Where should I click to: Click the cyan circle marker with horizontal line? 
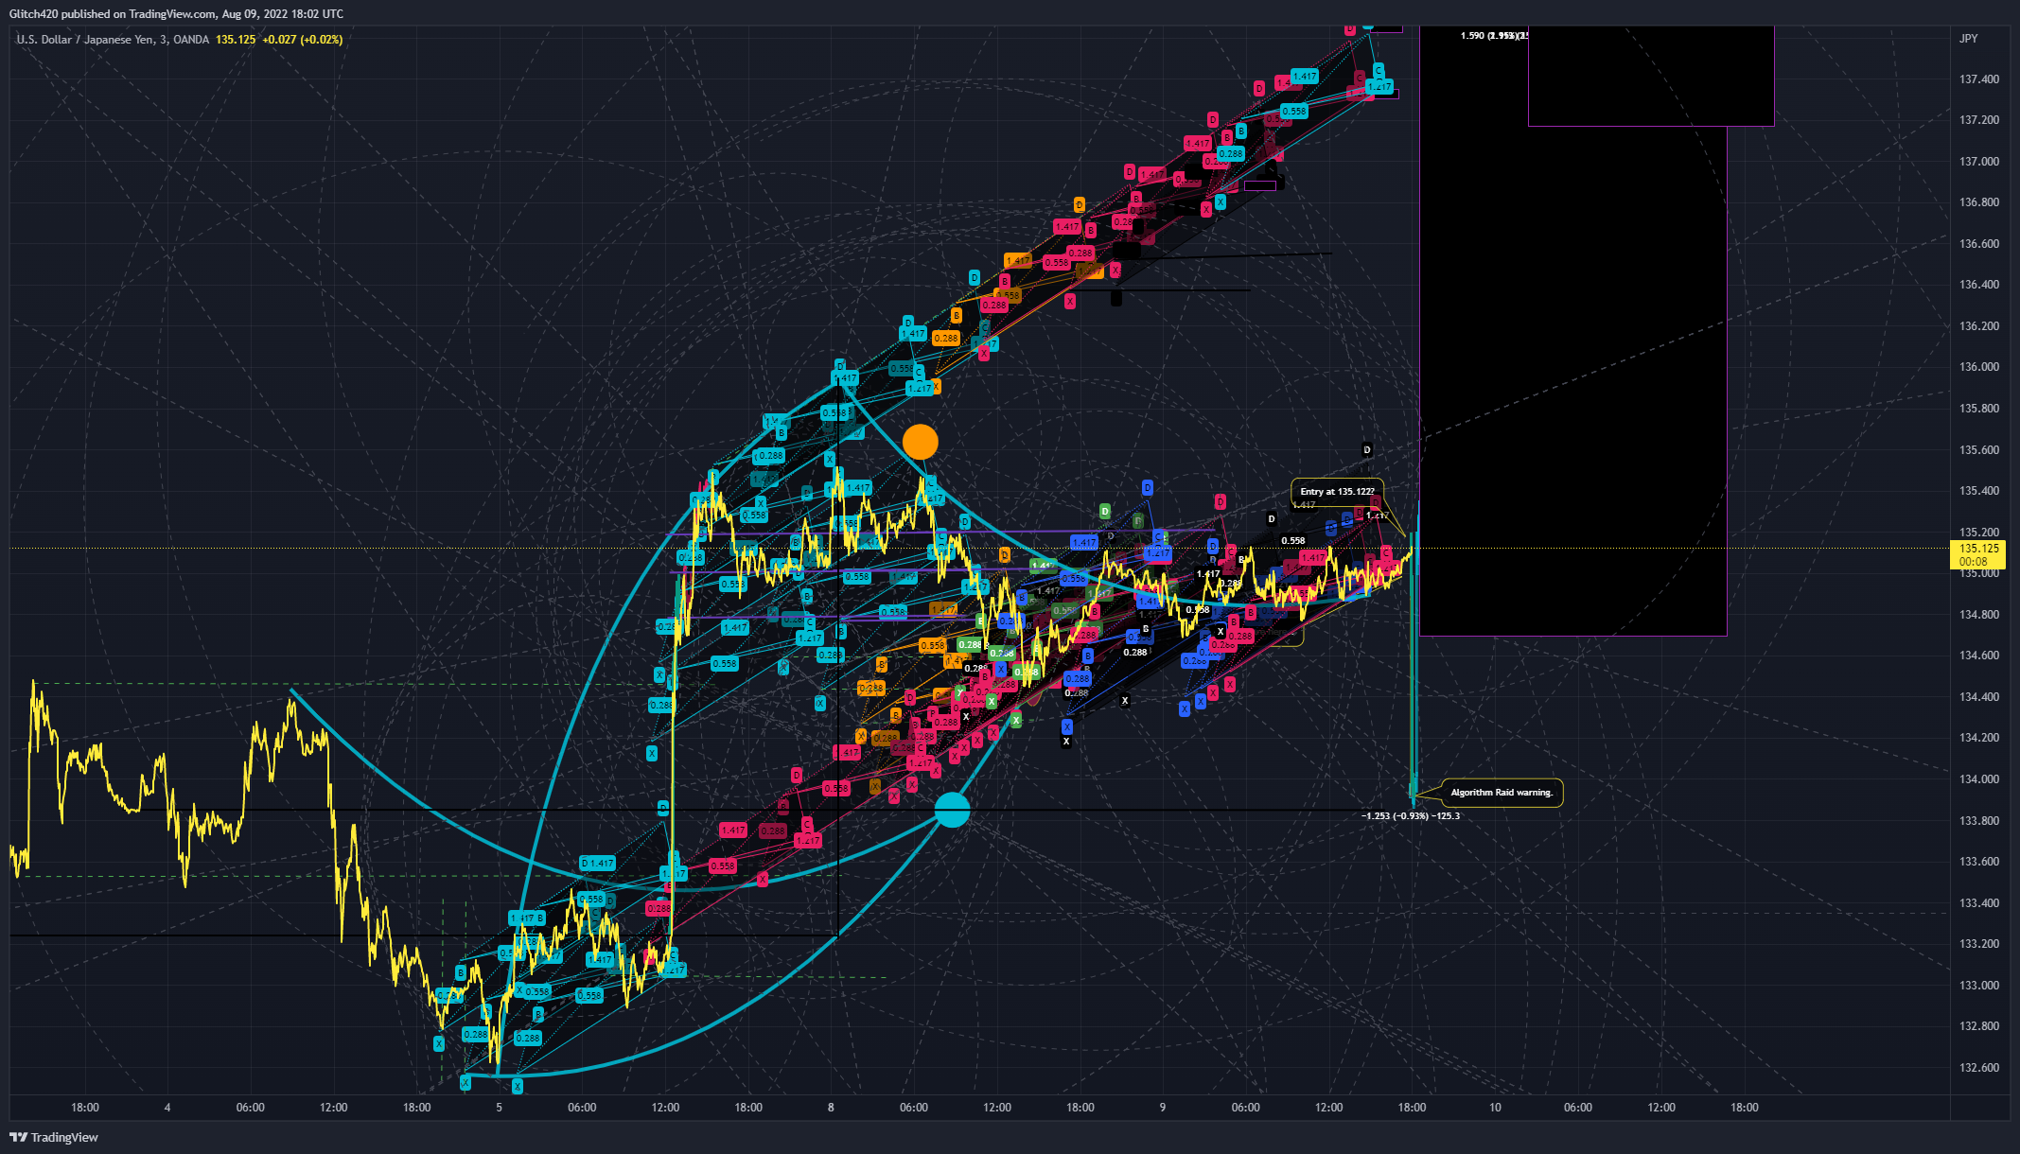coord(952,810)
